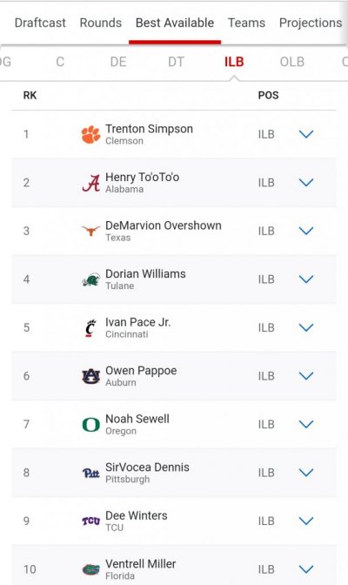
Task: Select the DT position filter
Action: coord(176,62)
